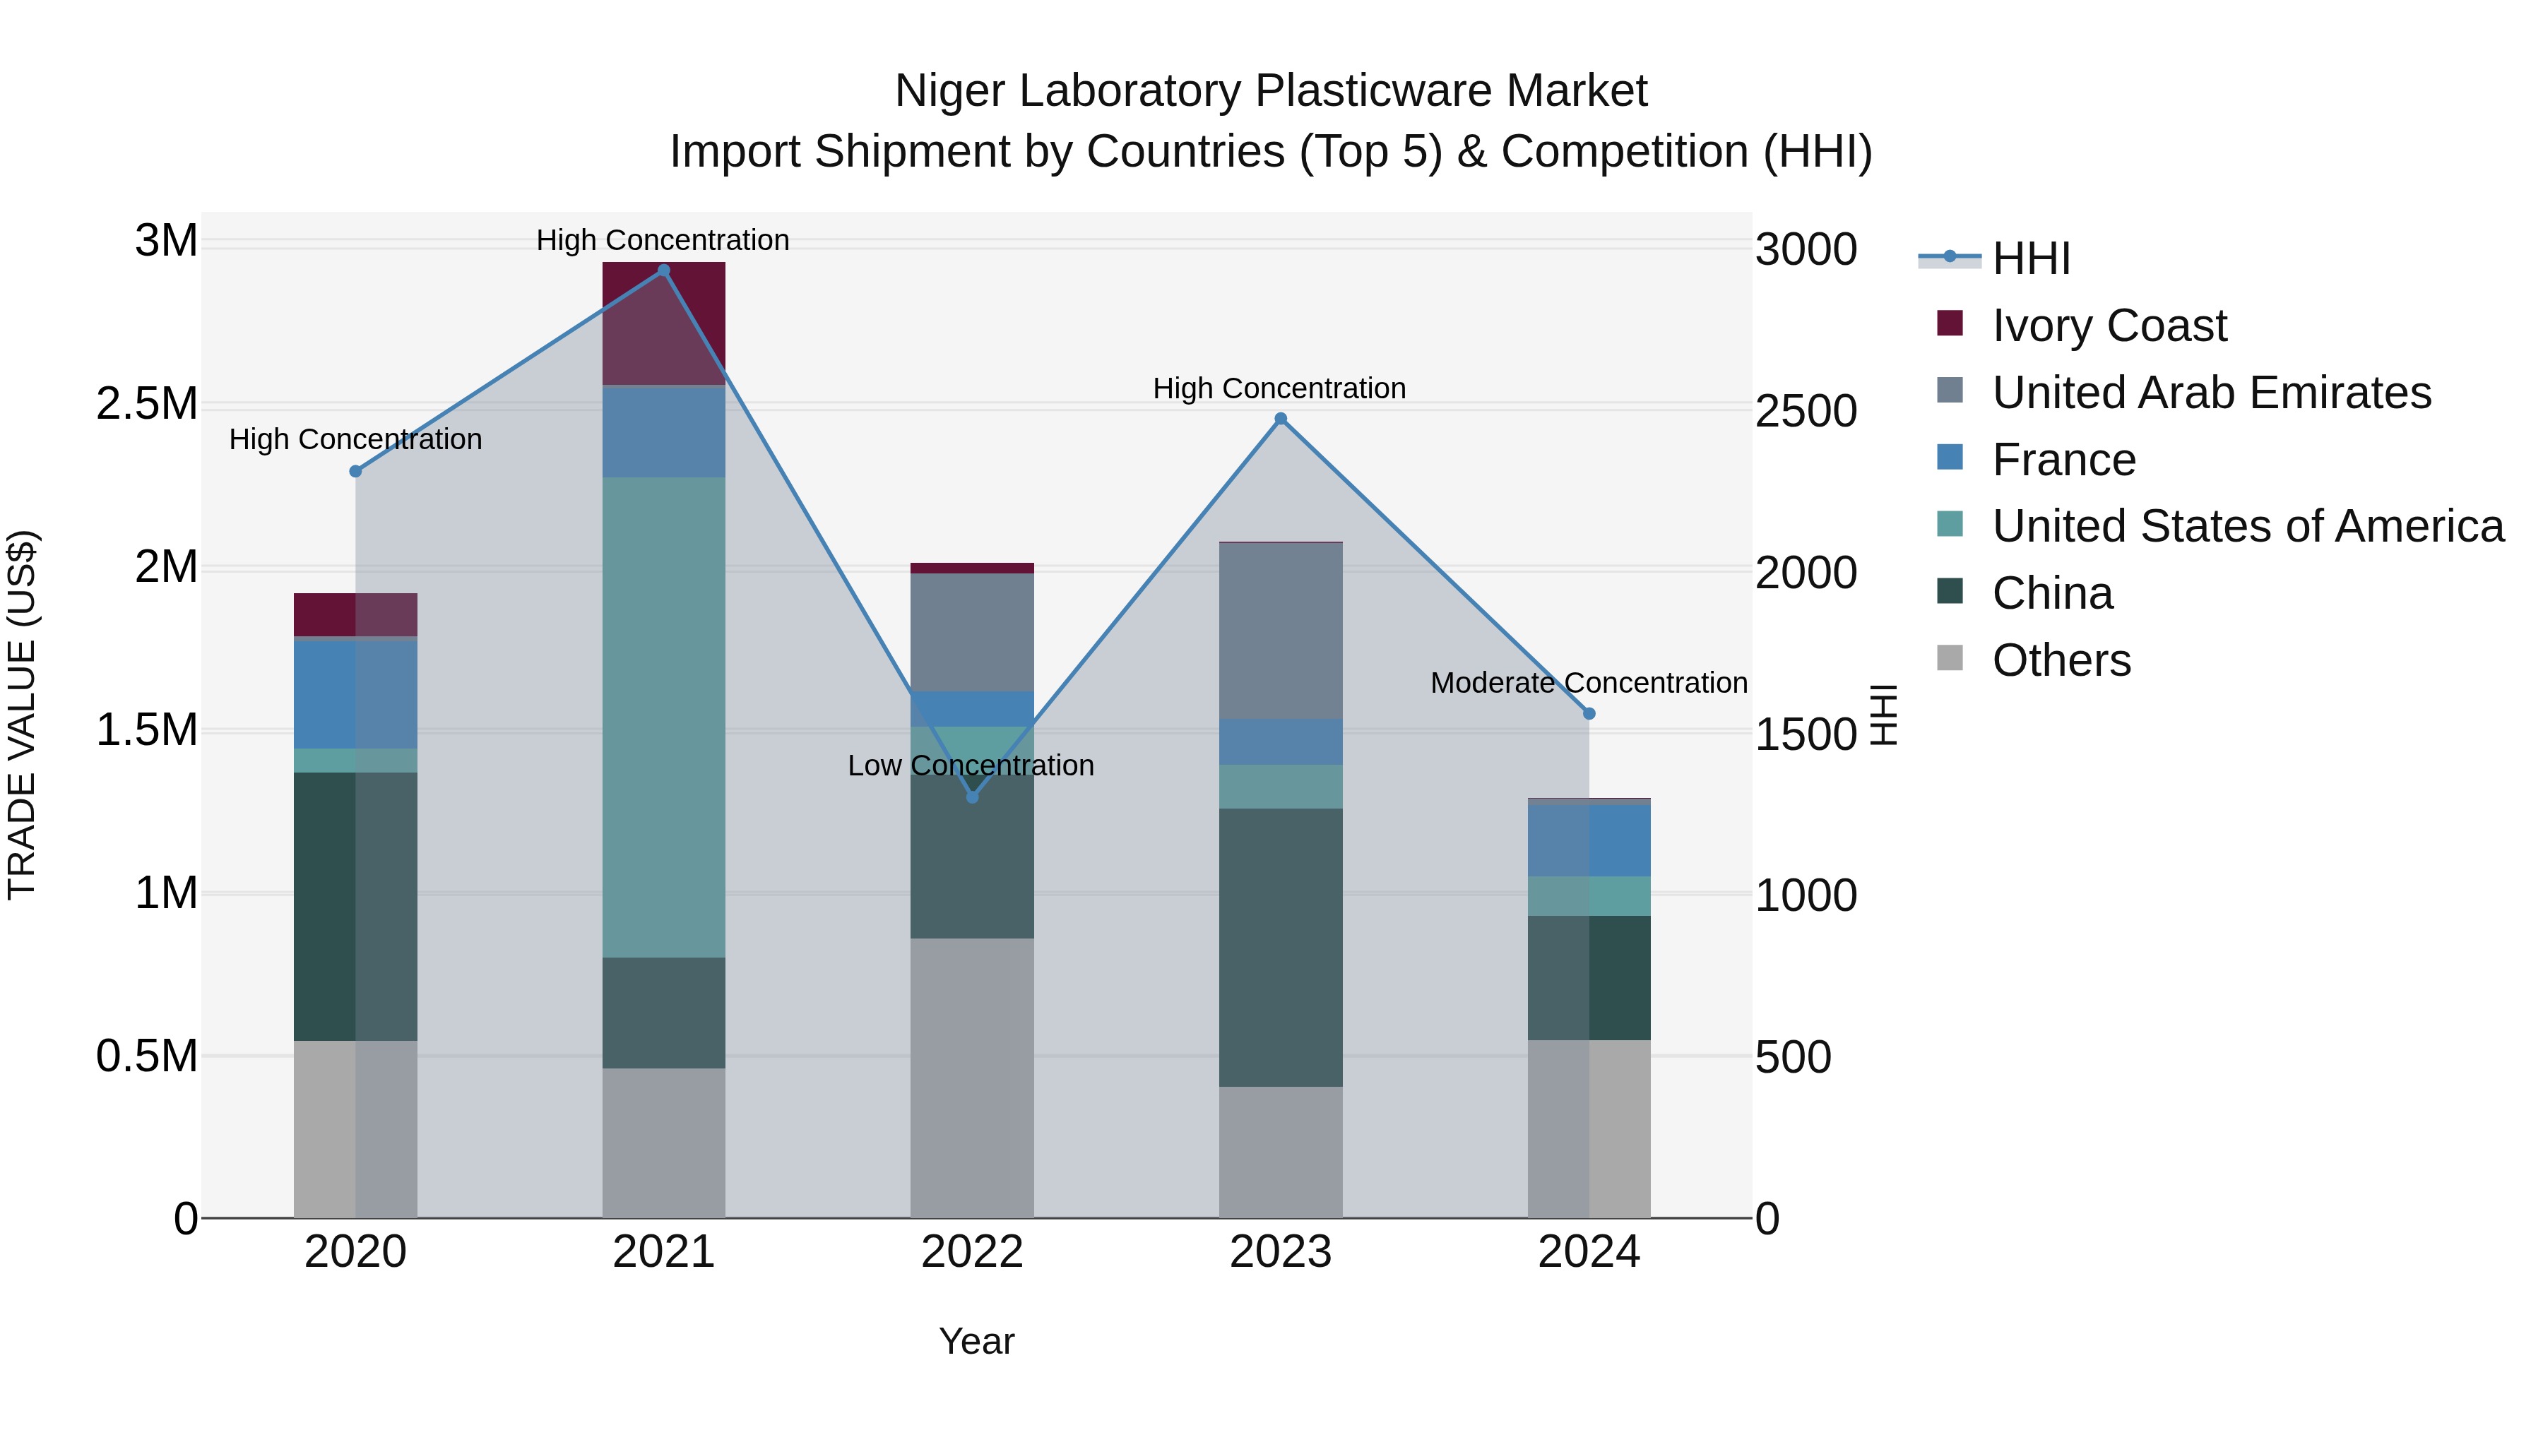Toggle United States of America legend entry
2543x1430 pixels.
[2220, 525]
